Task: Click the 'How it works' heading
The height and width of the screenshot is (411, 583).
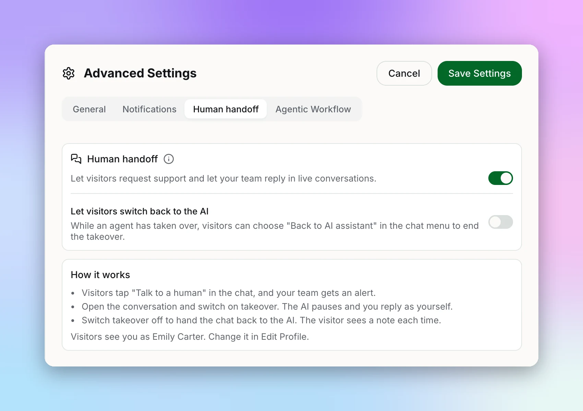Action: click(100, 275)
